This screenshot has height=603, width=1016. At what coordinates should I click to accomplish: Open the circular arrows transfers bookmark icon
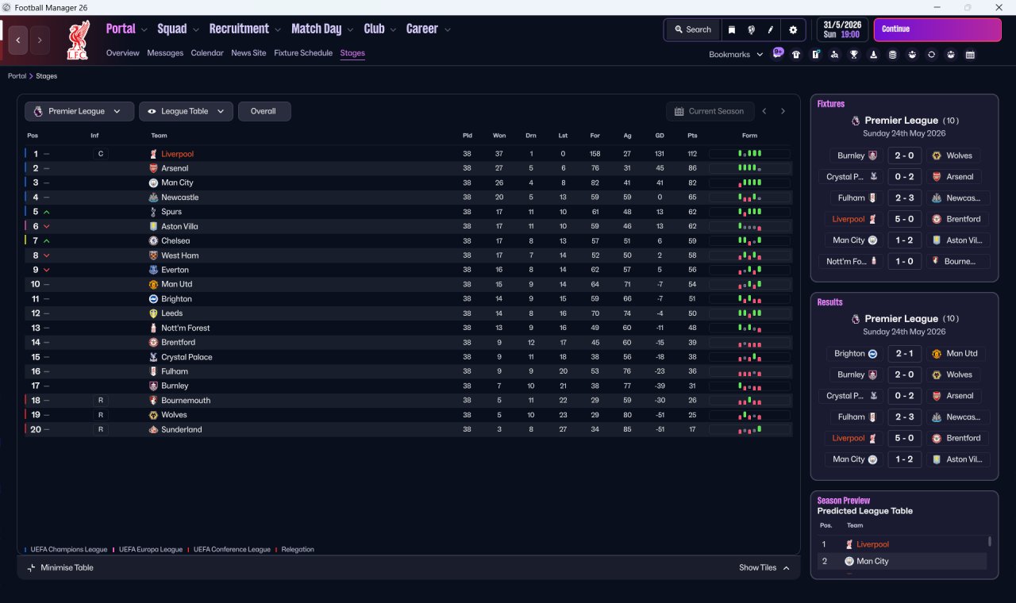click(x=932, y=55)
